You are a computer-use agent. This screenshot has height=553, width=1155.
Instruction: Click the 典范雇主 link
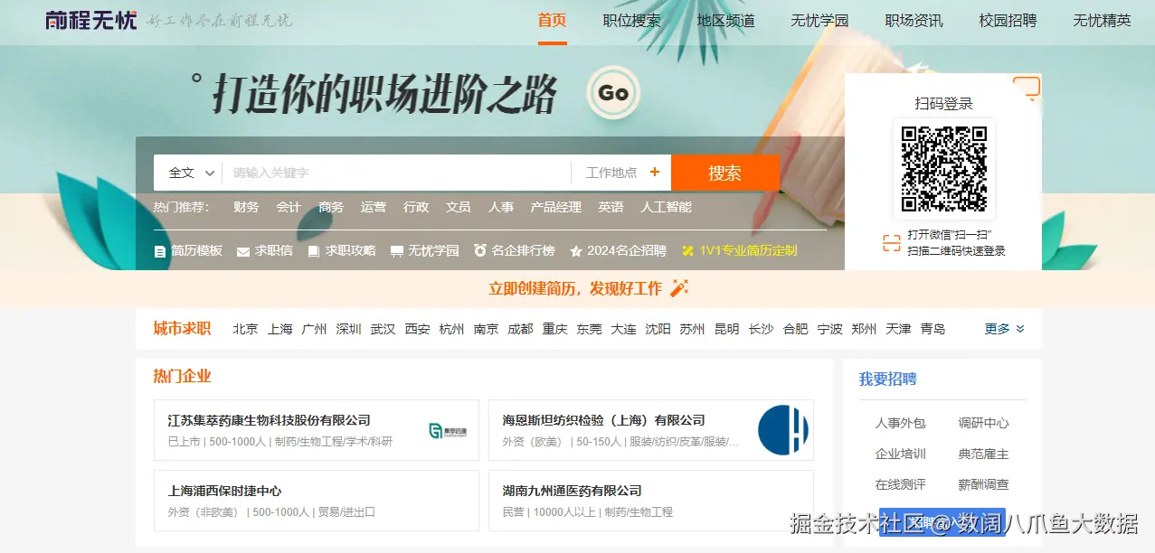coord(983,454)
